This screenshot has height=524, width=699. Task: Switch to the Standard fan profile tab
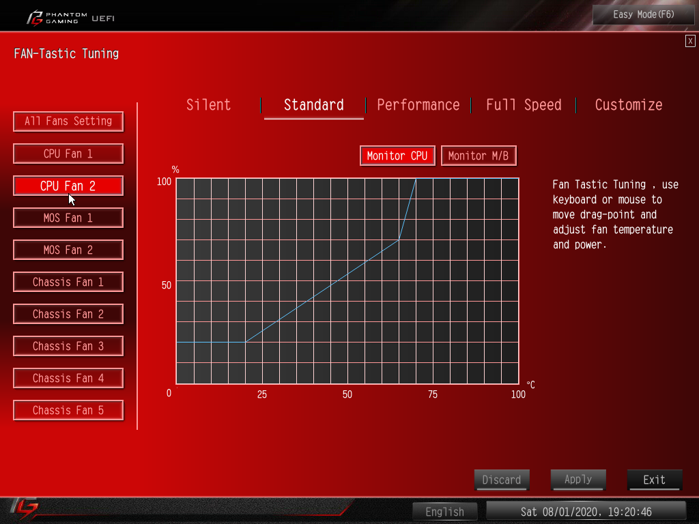(314, 105)
